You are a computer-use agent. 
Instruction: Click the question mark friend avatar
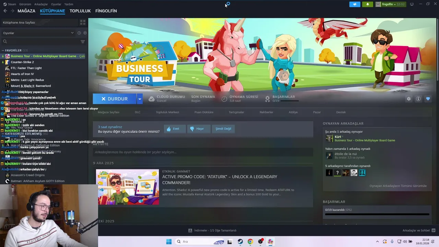point(337,173)
